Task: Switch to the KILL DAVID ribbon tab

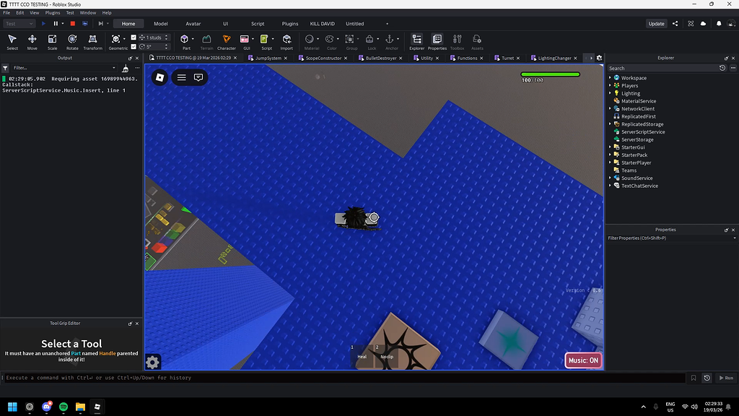Action: (x=323, y=24)
